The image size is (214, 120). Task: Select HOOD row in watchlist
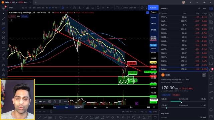coord(184,37)
